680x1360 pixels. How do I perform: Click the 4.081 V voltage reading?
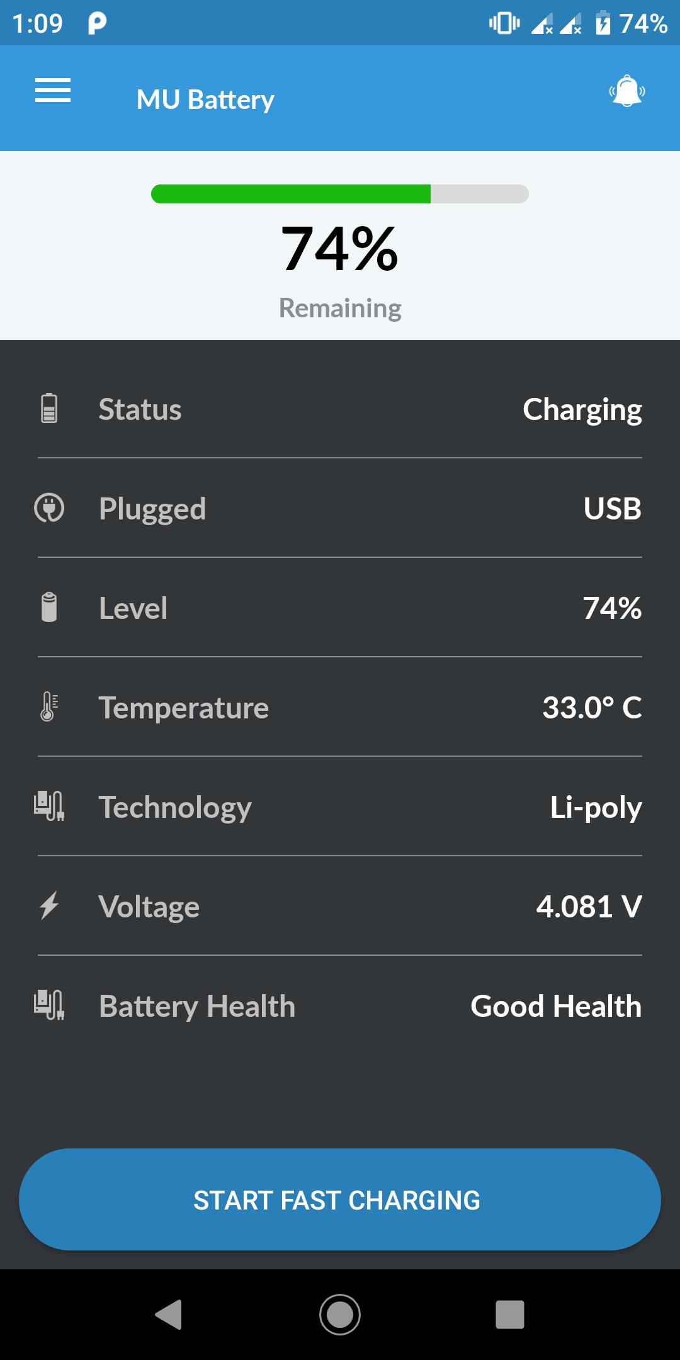click(x=589, y=907)
